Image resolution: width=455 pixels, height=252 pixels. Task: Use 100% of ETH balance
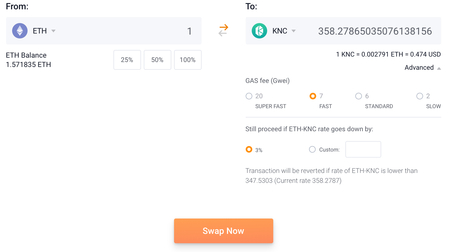coord(188,60)
